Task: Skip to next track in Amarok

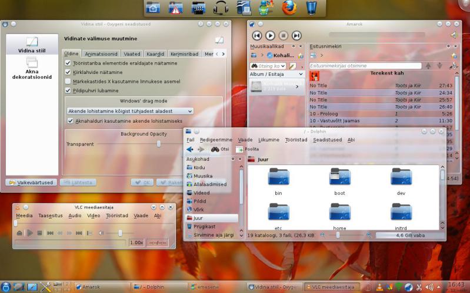Action: point(296,36)
